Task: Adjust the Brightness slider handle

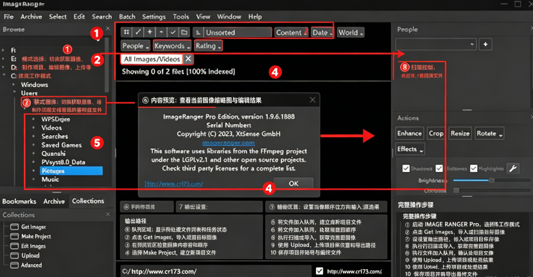Action: [491, 180]
